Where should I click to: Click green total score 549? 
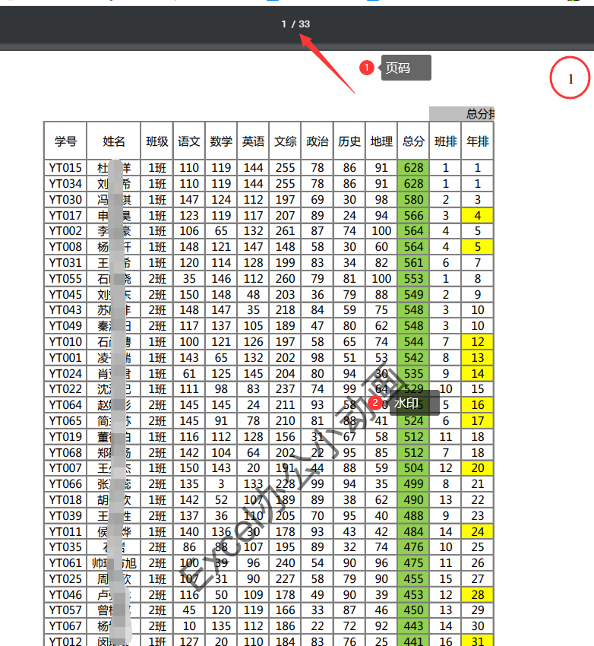413,295
